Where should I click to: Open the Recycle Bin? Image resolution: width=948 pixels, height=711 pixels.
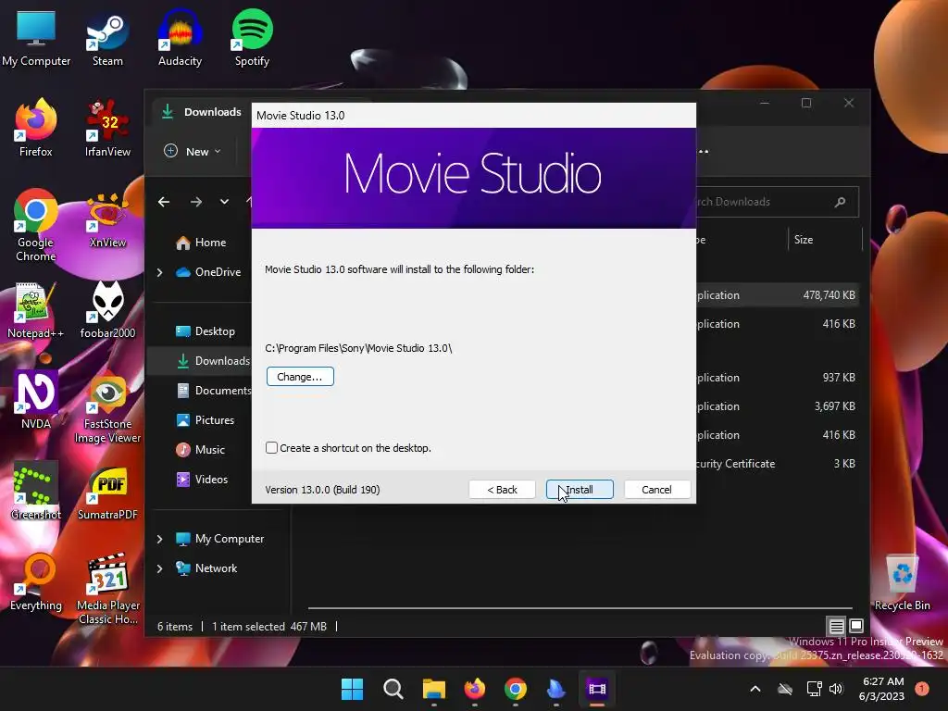[x=902, y=583]
